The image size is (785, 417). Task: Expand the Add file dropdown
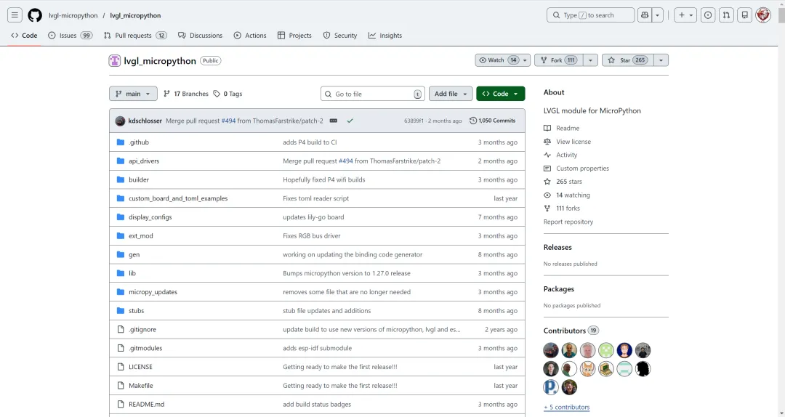[x=451, y=94]
